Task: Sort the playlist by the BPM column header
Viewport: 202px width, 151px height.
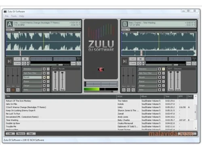Action: click(x=182, y=97)
